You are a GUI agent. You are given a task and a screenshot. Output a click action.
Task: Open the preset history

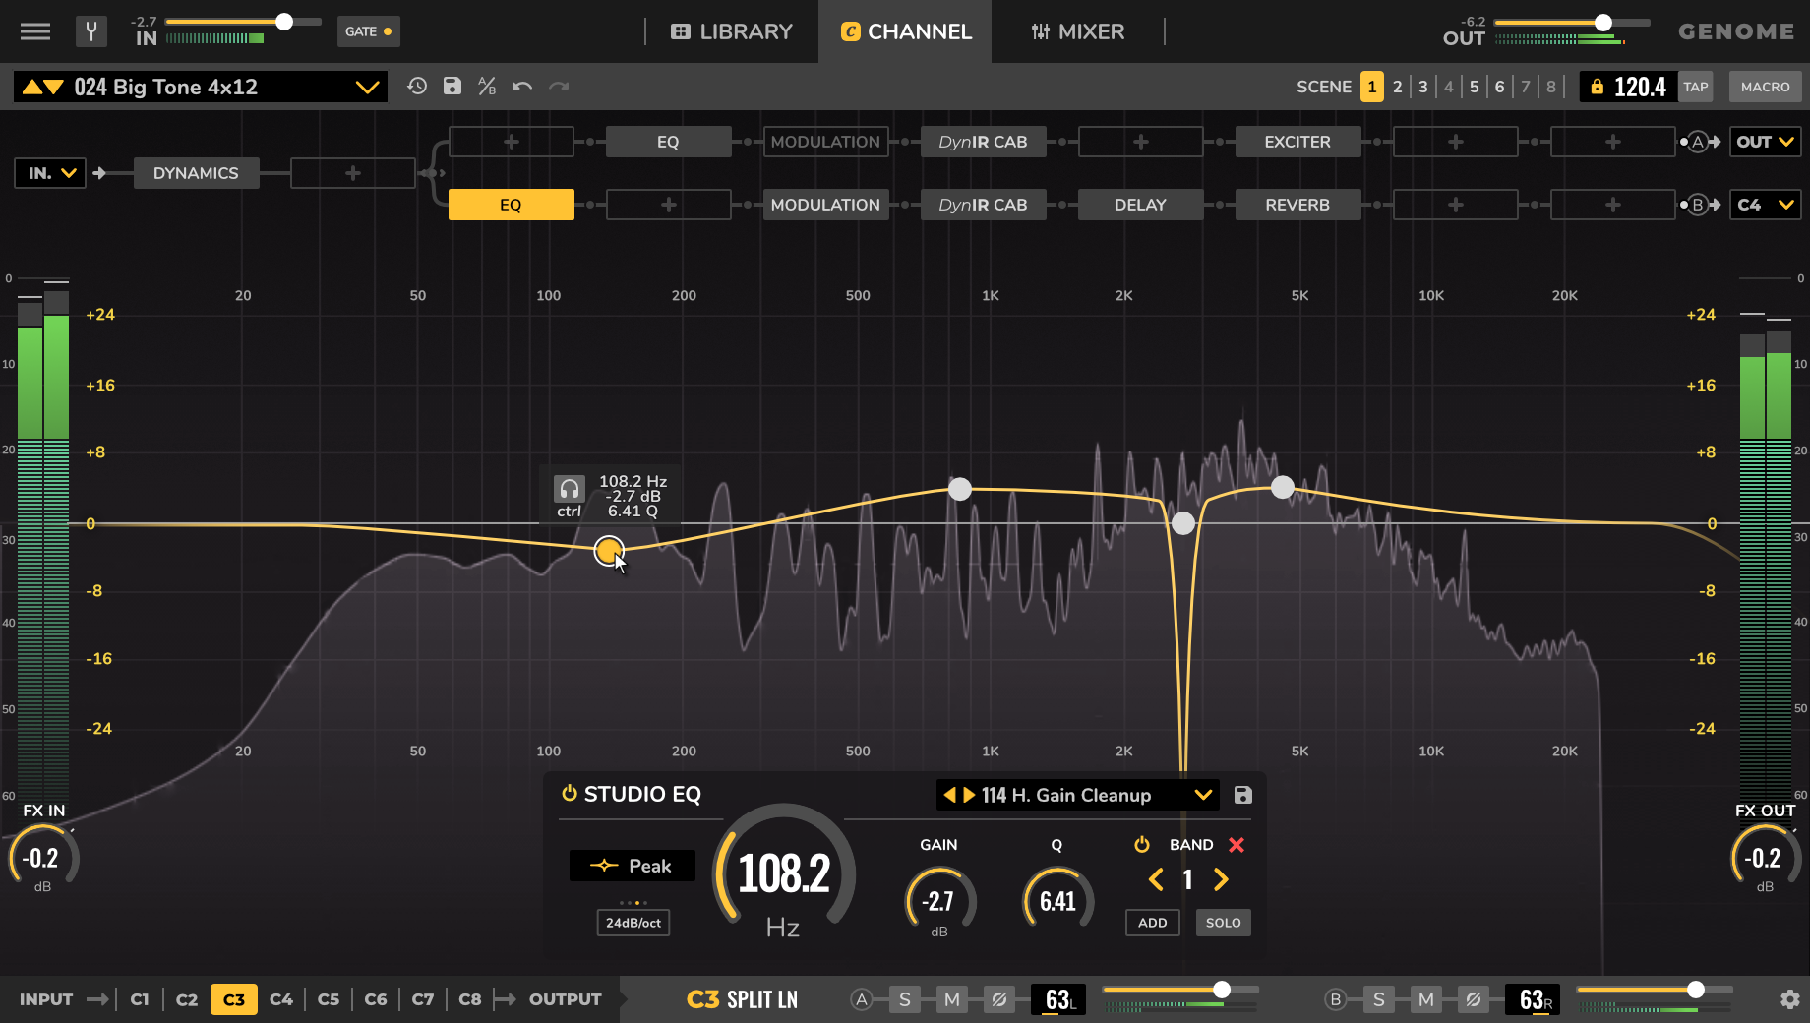point(417,87)
